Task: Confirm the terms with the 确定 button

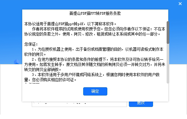Action: 95,91
